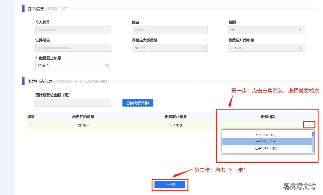Viewport: 323px width, 195px height.
Task: Click the 序号 column header
Action: (31, 117)
